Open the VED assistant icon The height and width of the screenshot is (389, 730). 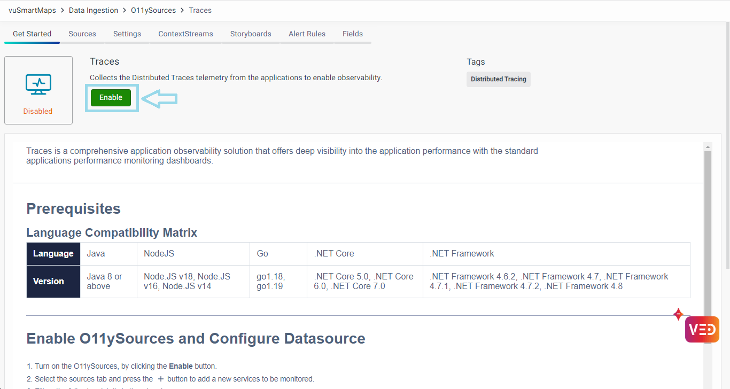pyautogui.click(x=702, y=329)
